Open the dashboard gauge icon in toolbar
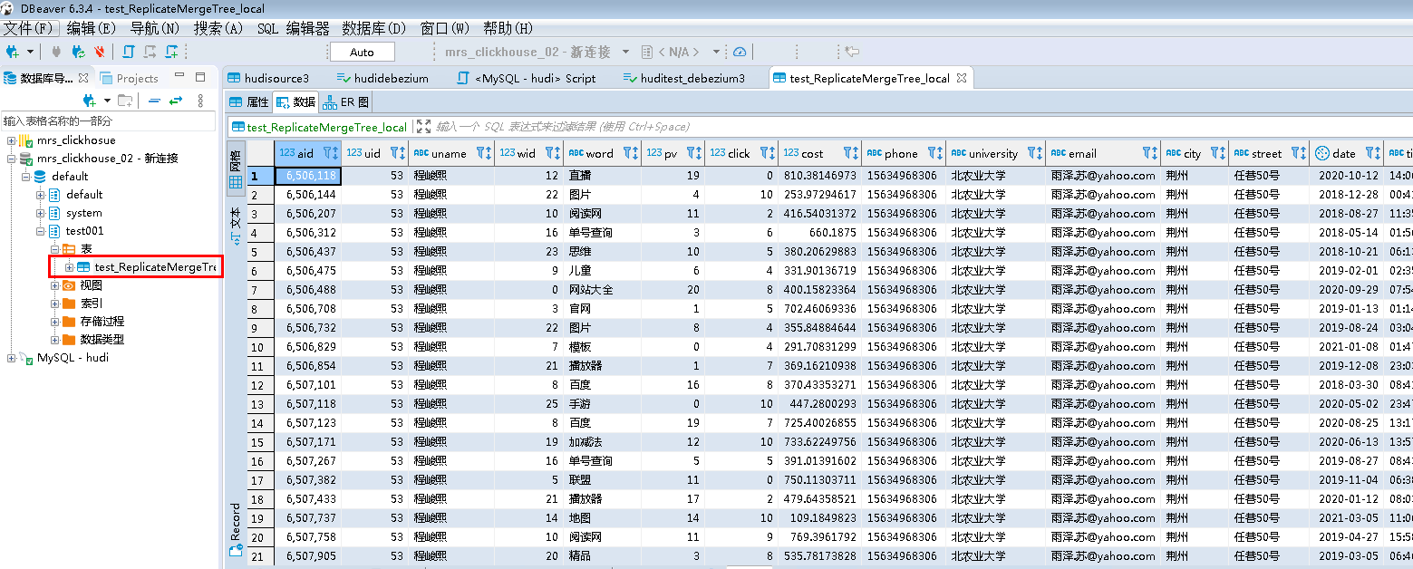This screenshot has height=569, width=1413. click(x=740, y=52)
